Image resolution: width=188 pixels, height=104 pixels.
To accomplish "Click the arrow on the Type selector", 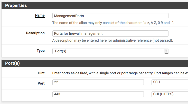I will [x=166, y=51].
